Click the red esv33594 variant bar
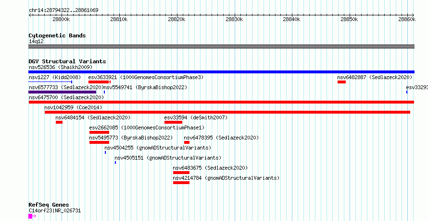Image resolution: width=428 pixels, height=221 pixels. click(x=173, y=122)
